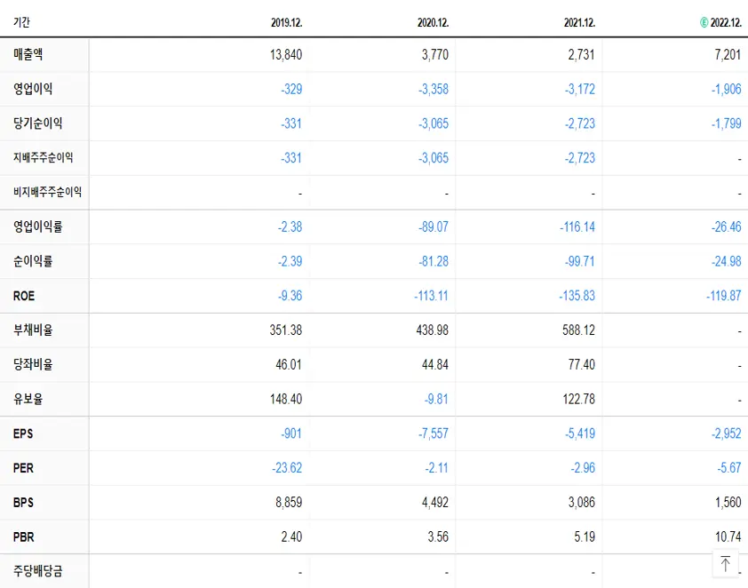Click the -26.46 operating margin value
748x588 pixels.
tap(727, 227)
